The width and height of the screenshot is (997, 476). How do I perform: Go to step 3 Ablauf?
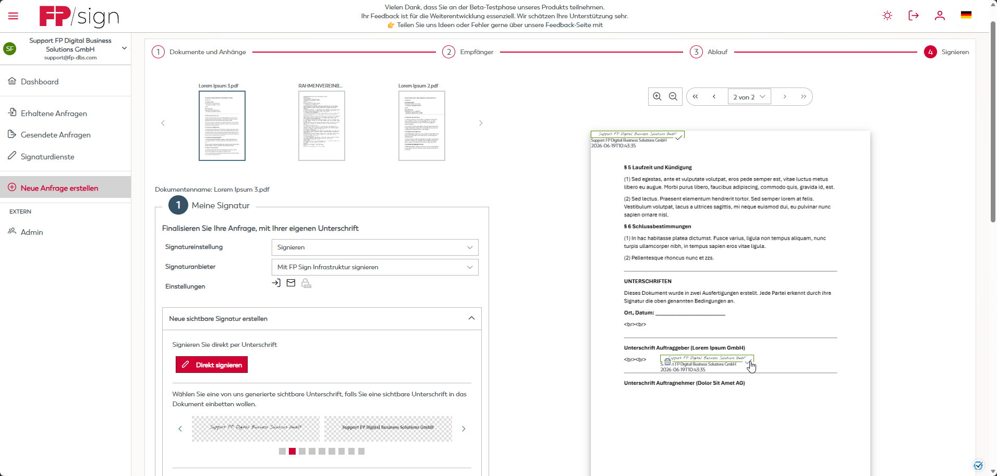(x=709, y=52)
